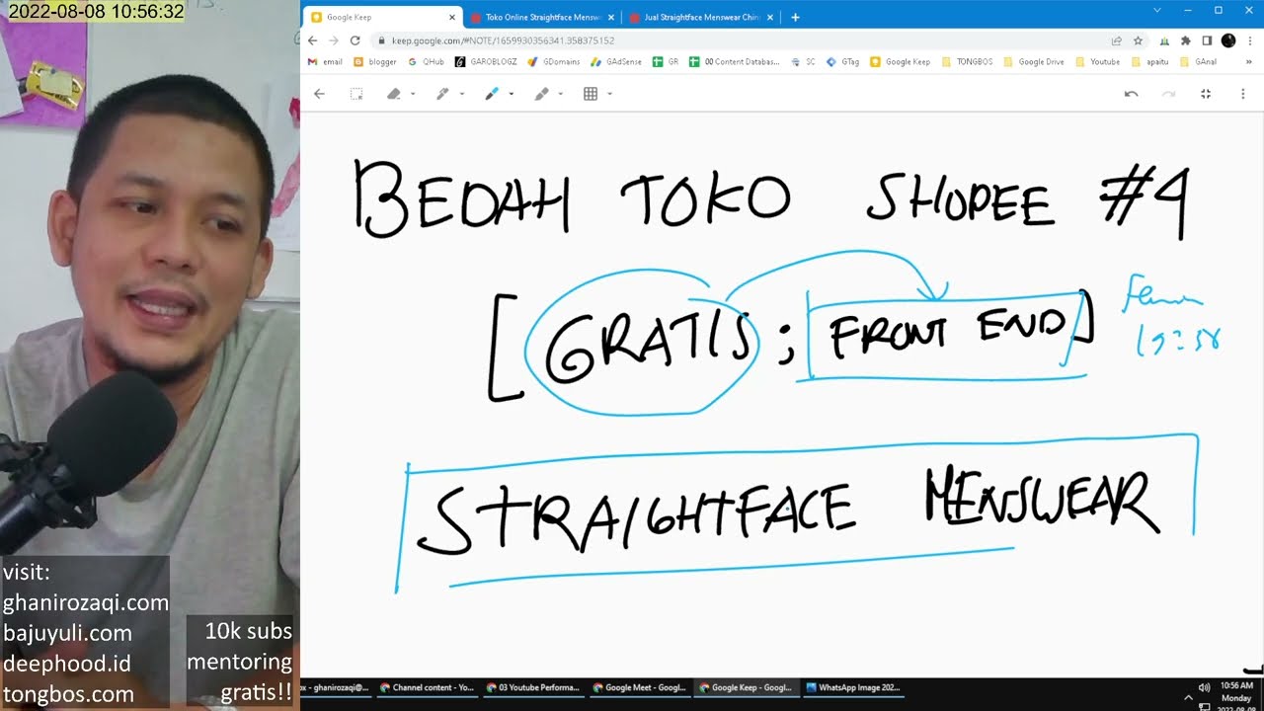Switch to Jual Straightface Menswear tab
The width and height of the screenshot is (1264, 711).
pos(702,17)
